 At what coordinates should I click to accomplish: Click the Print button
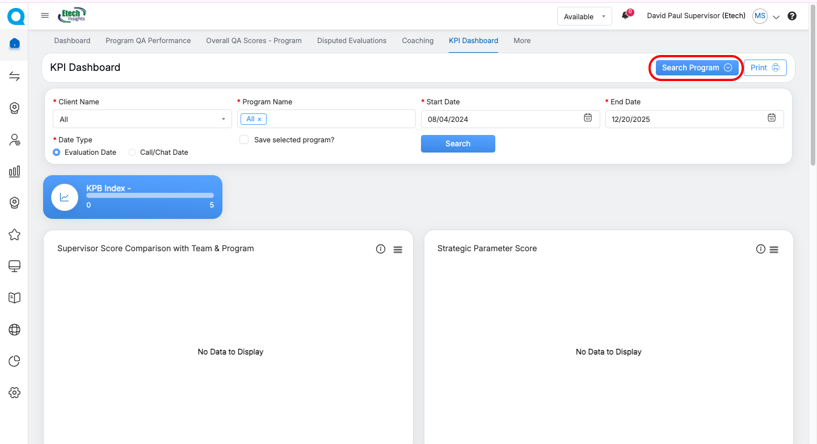coord(765,67)
